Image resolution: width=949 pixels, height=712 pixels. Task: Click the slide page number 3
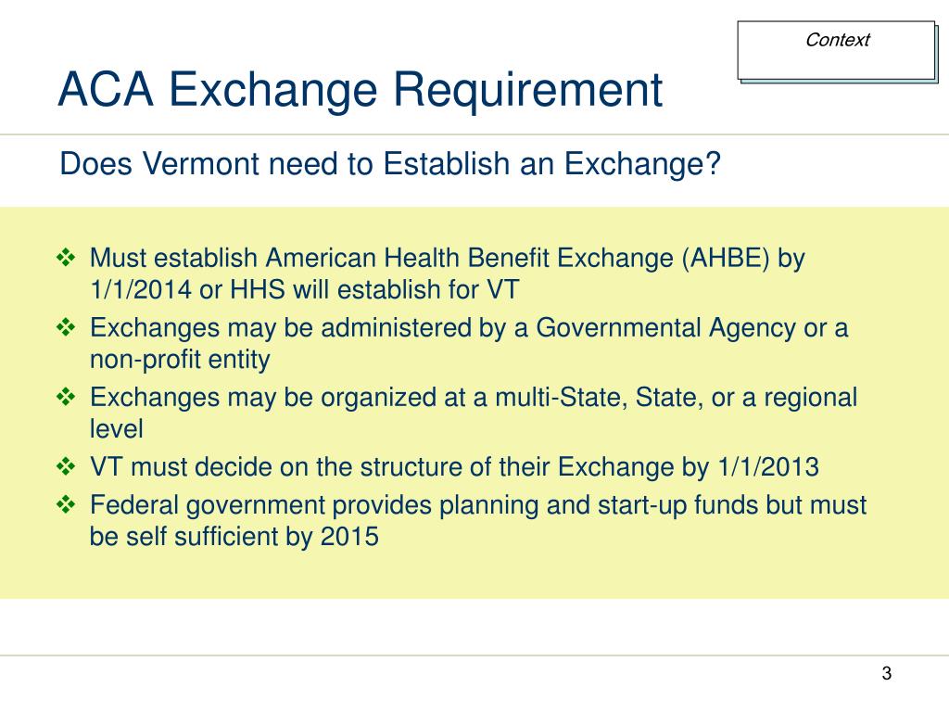[x=887, y=673]
